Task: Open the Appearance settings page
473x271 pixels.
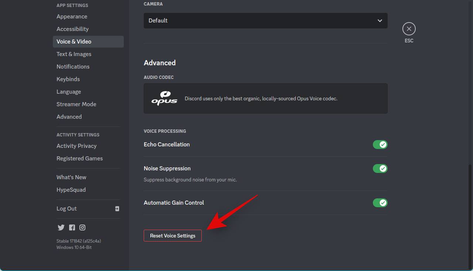Action: click(x=72, y=17)
